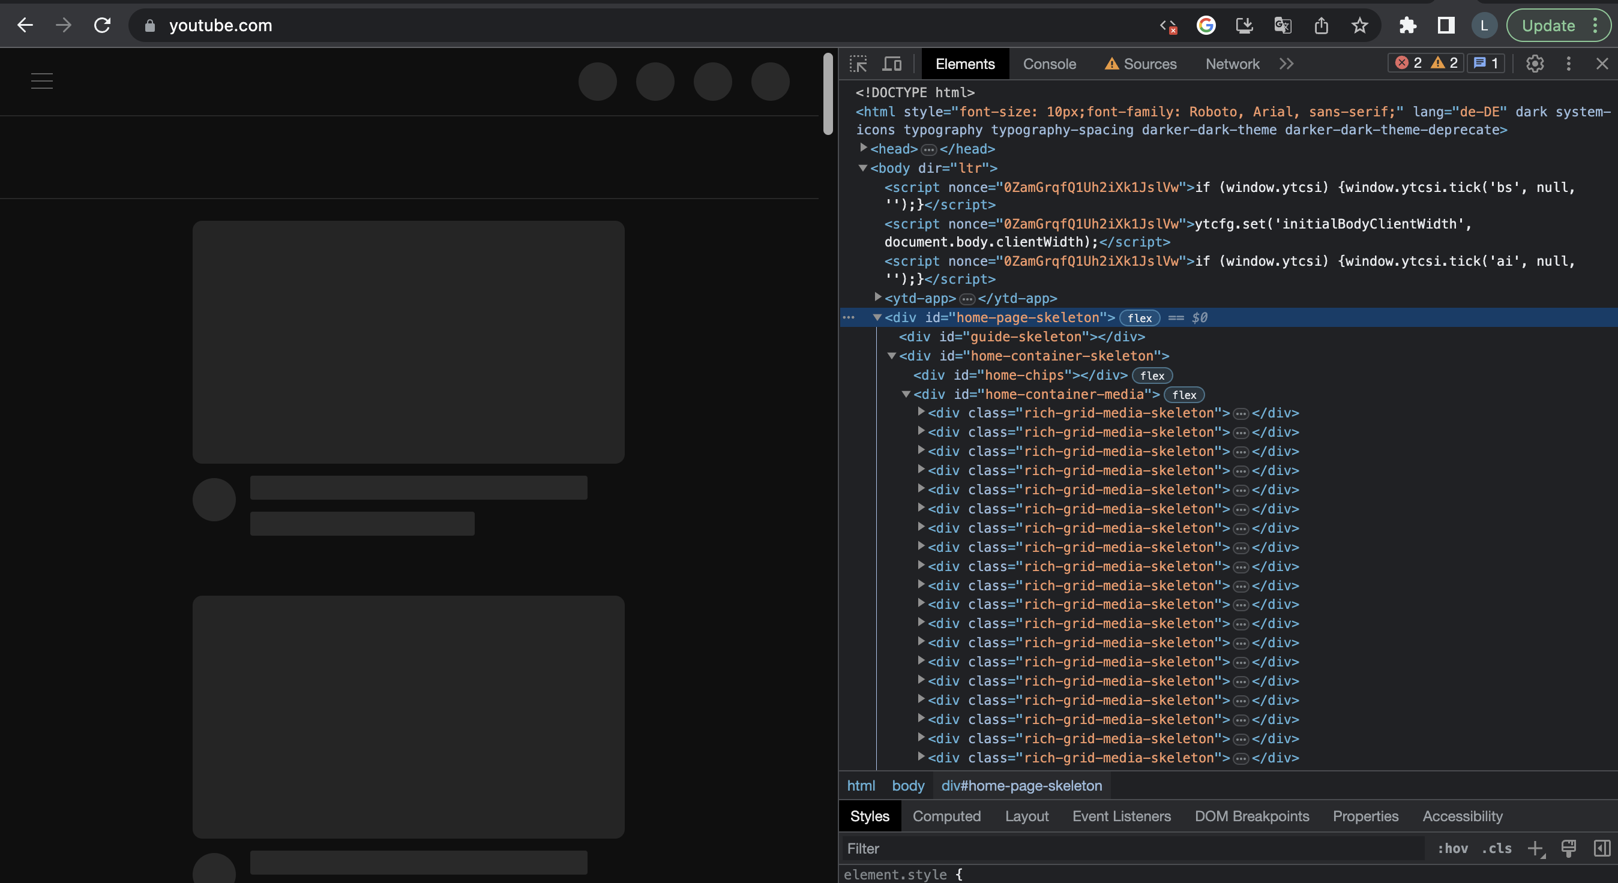1618x883 pixels.
Task: Show more DevTools tabs chevron
Action: point(1286,64)
